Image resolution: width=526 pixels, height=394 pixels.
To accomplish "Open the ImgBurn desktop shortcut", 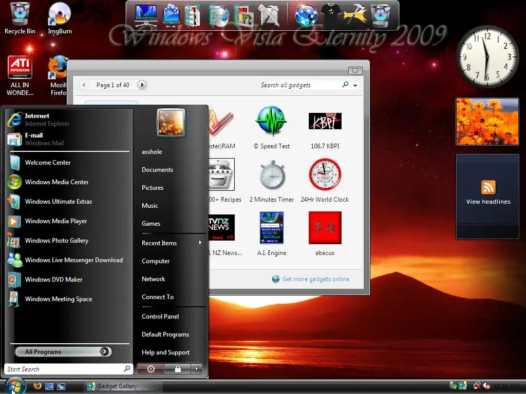I will (x=60, y=18).
